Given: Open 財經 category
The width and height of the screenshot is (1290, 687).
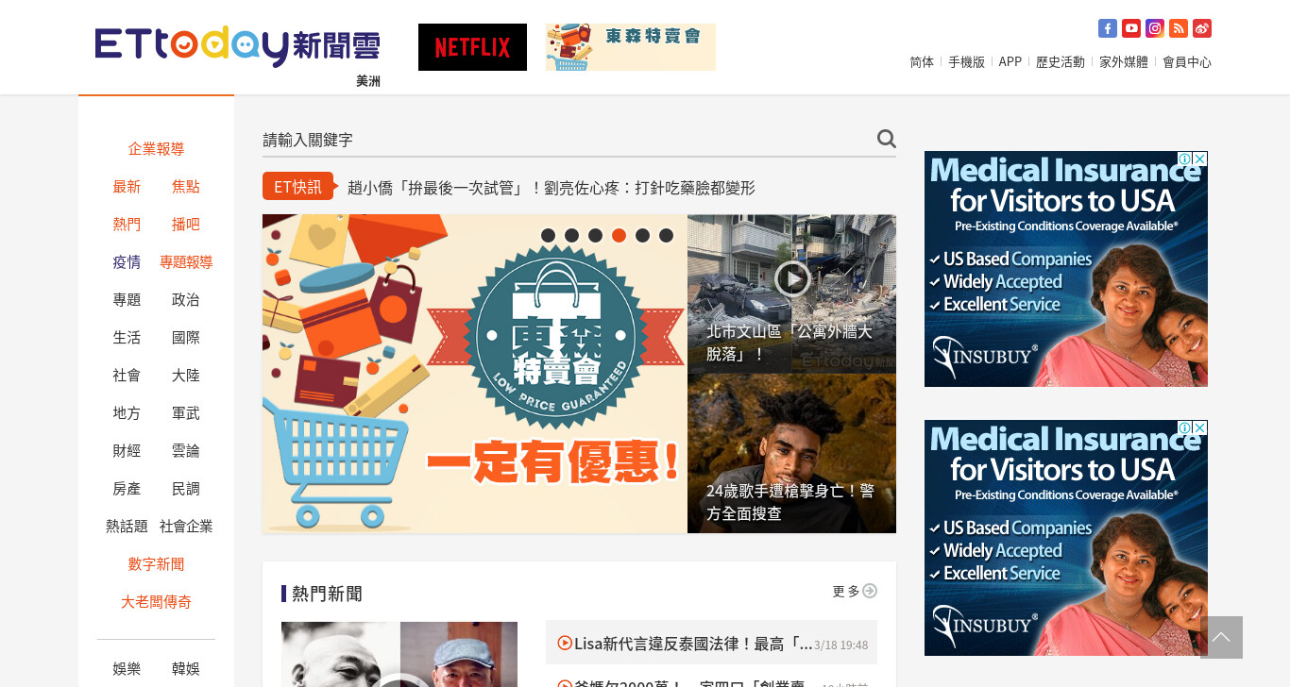Looking at the screenshot, I should [x=127, y=451].
